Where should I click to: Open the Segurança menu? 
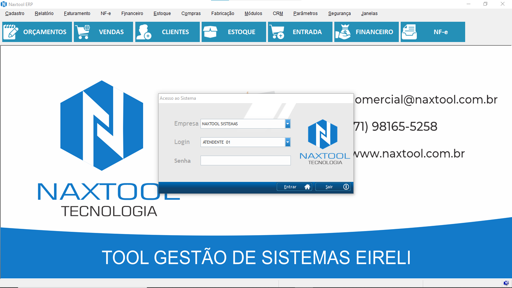(x=340, y=13)
